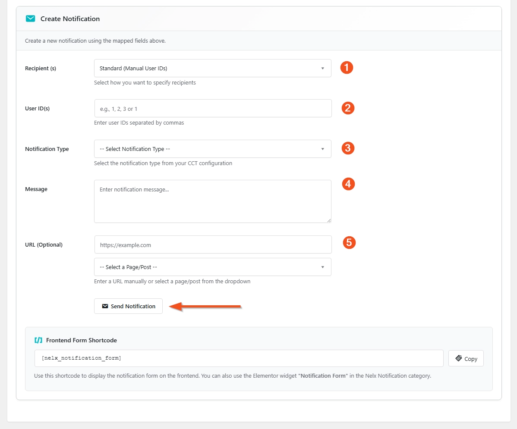The width and height of the screenshot is (517, 429).
Task: Select the nelx_notification_form shortcode field
Action: (239, 358)
